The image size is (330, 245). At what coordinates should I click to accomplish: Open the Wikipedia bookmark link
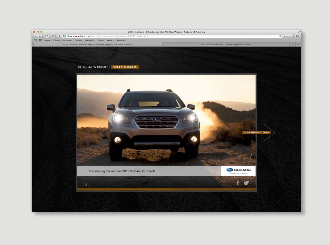(x=89, y=41)
